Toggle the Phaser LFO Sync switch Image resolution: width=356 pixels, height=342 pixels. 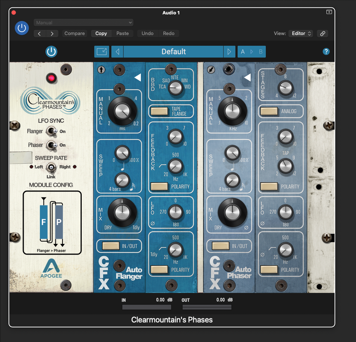51,145
